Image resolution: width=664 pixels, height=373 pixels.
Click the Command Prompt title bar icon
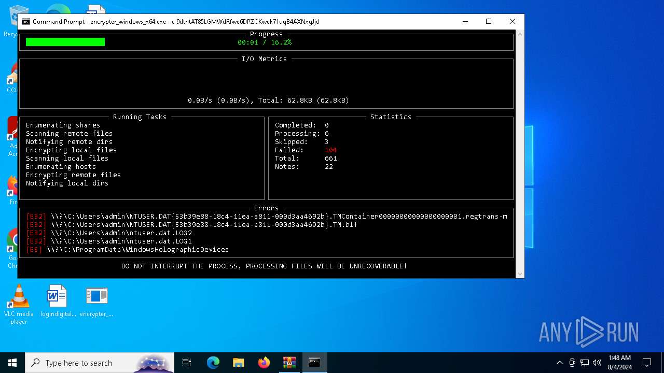(x=25, y=22)
